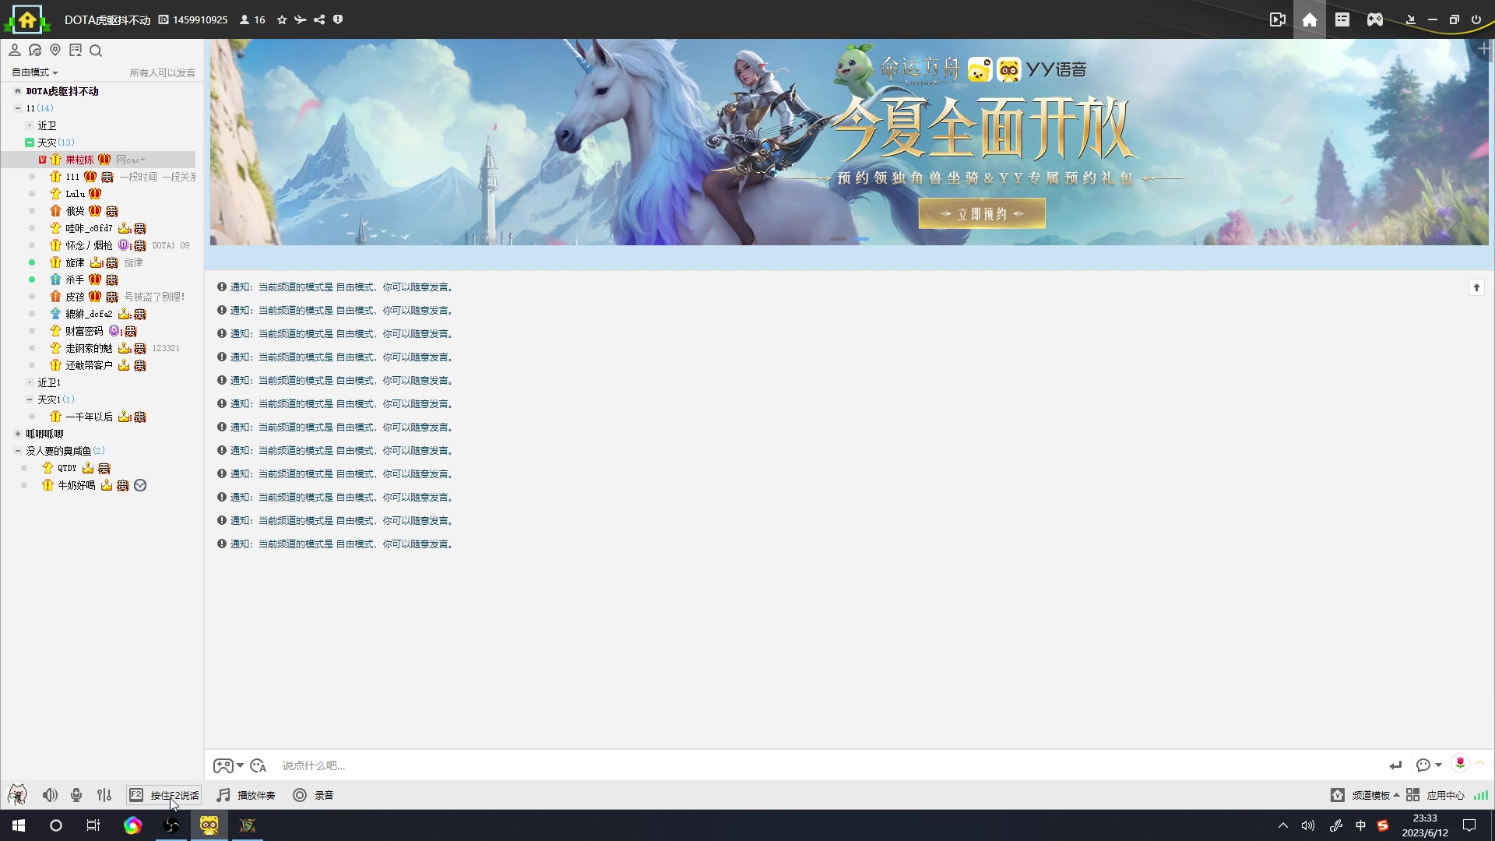Mute the speaker output icon
Screen dimensions: 1495x841
pyautogui.click(x=50, y=795)
